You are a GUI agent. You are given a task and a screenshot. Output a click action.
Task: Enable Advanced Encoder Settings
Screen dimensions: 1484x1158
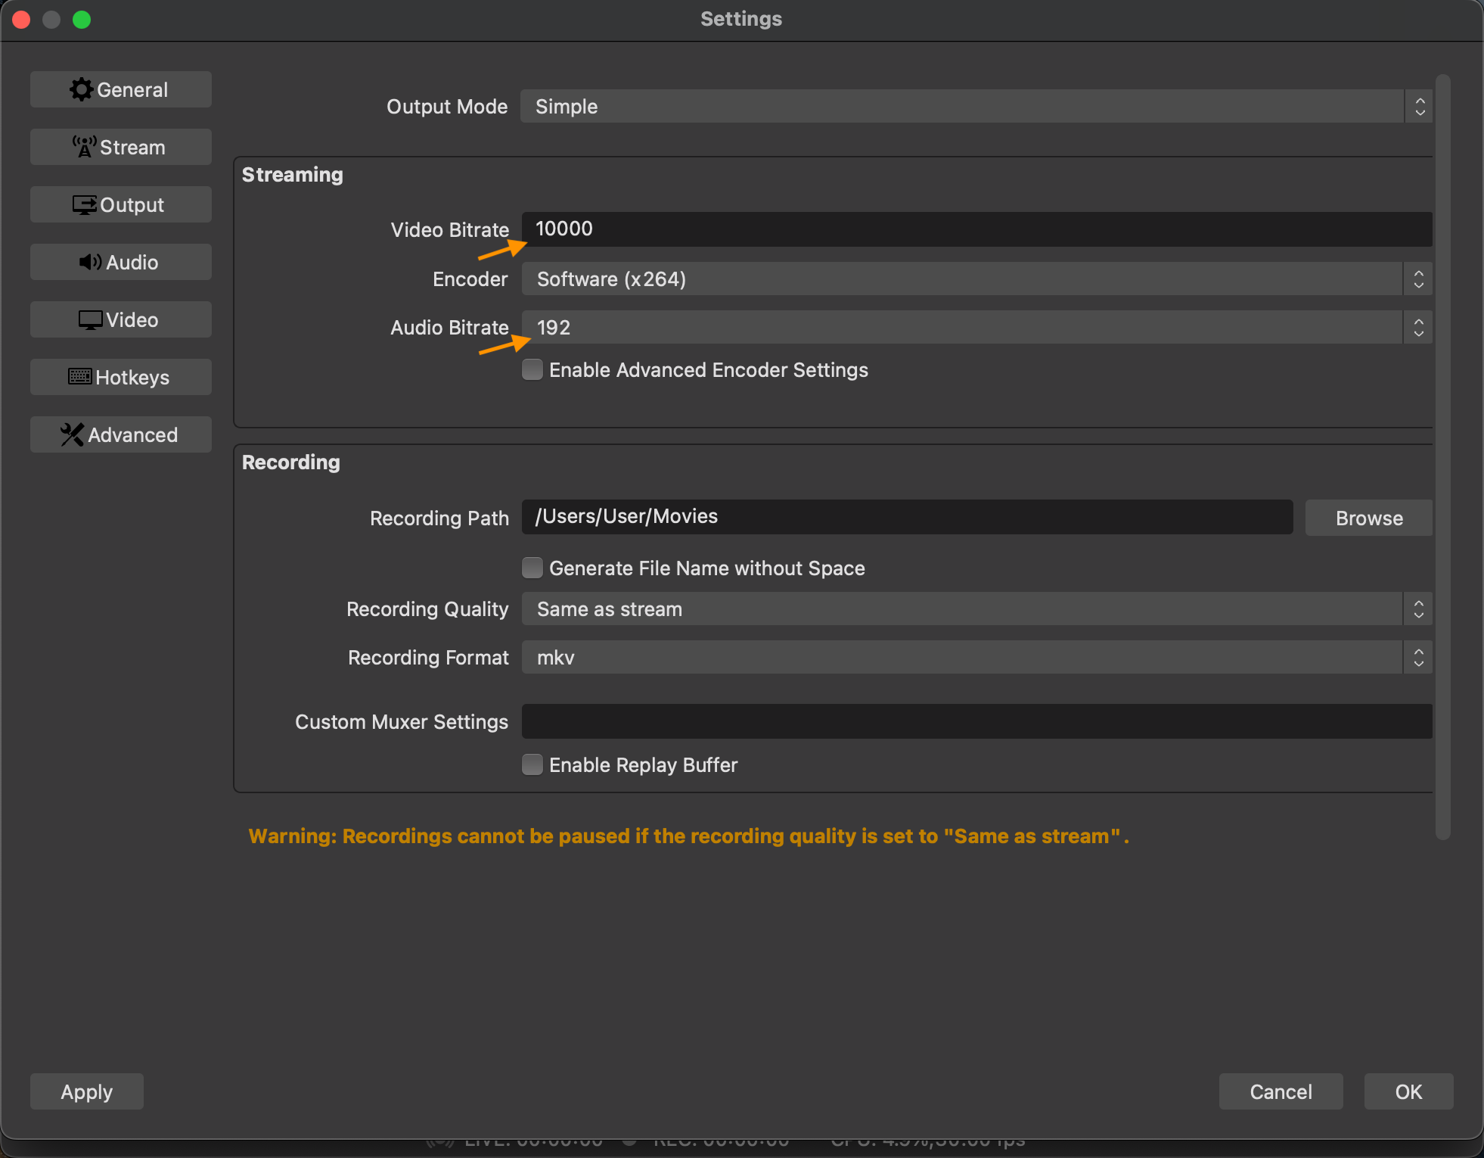[532, 369]
